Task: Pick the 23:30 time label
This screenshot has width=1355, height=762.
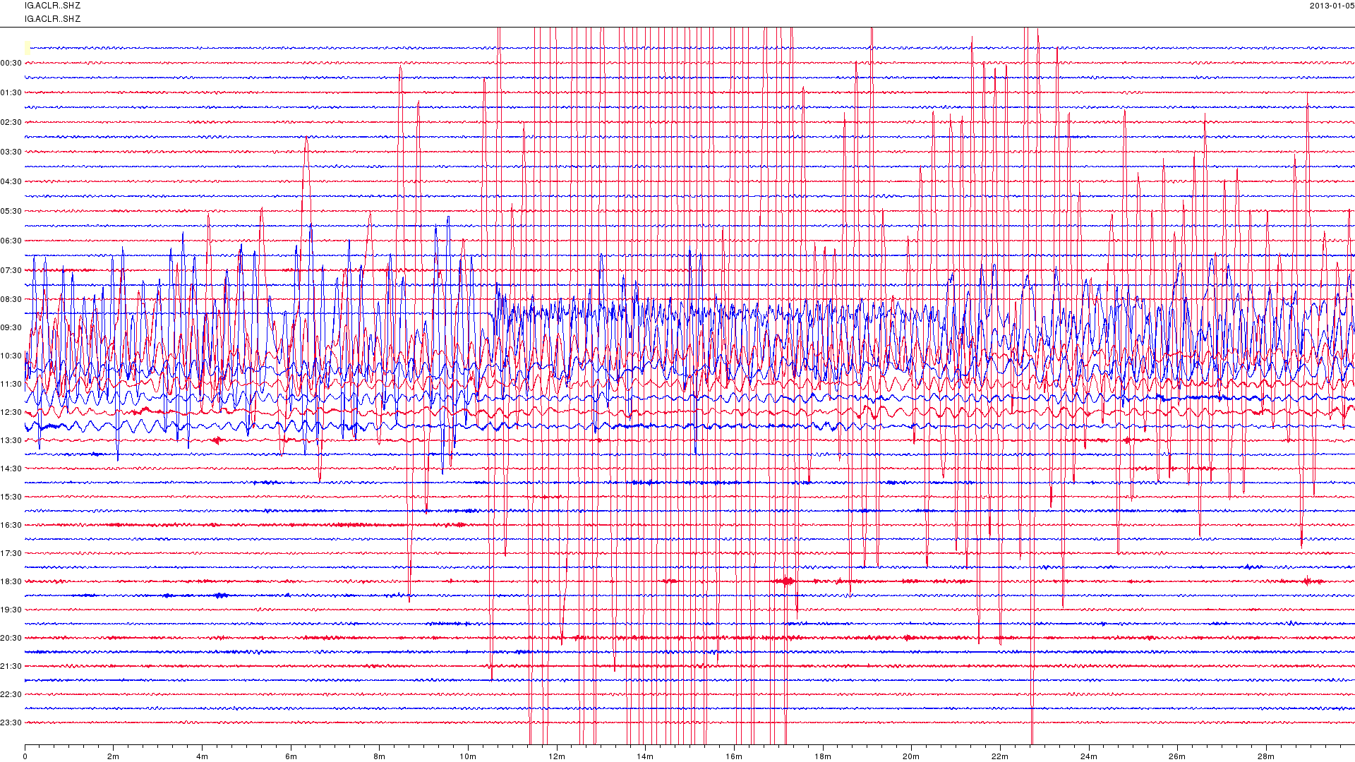Action: 11,723
